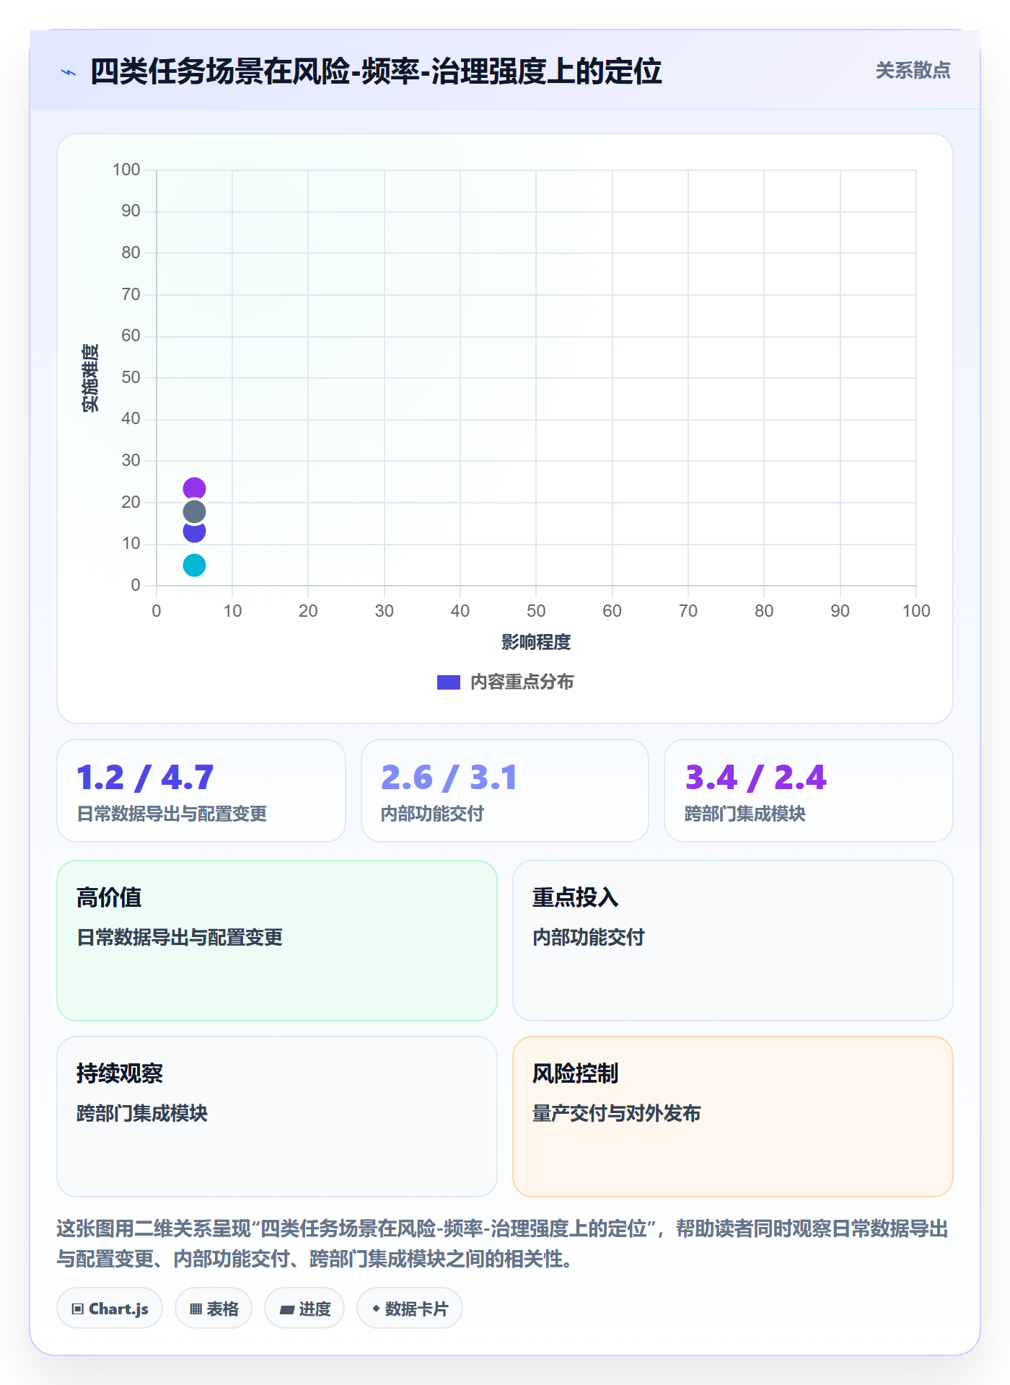Click 跨部门集成模块 under 3.4 / 2.4

745,814
